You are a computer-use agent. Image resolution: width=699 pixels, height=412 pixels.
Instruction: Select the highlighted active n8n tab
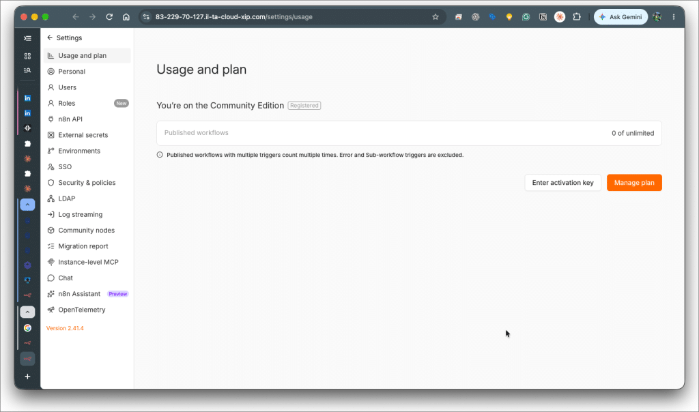pyautogui.click(x=27, y=359)
